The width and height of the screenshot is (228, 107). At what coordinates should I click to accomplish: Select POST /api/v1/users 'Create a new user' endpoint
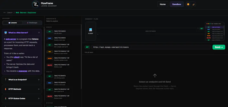pos(63,39)
